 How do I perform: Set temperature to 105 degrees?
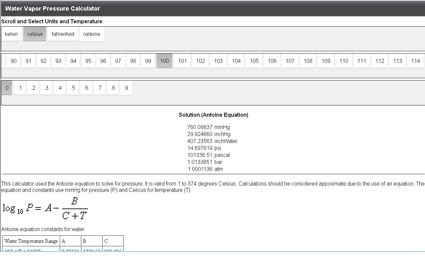[254, 61]
